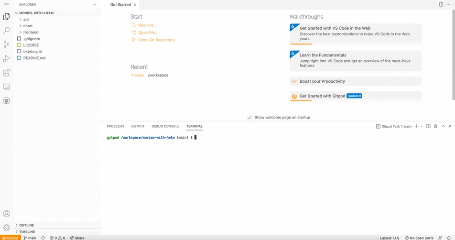Open the Remote Explorer view
Viewport: 455px width, 240px height.
point(6,87)
